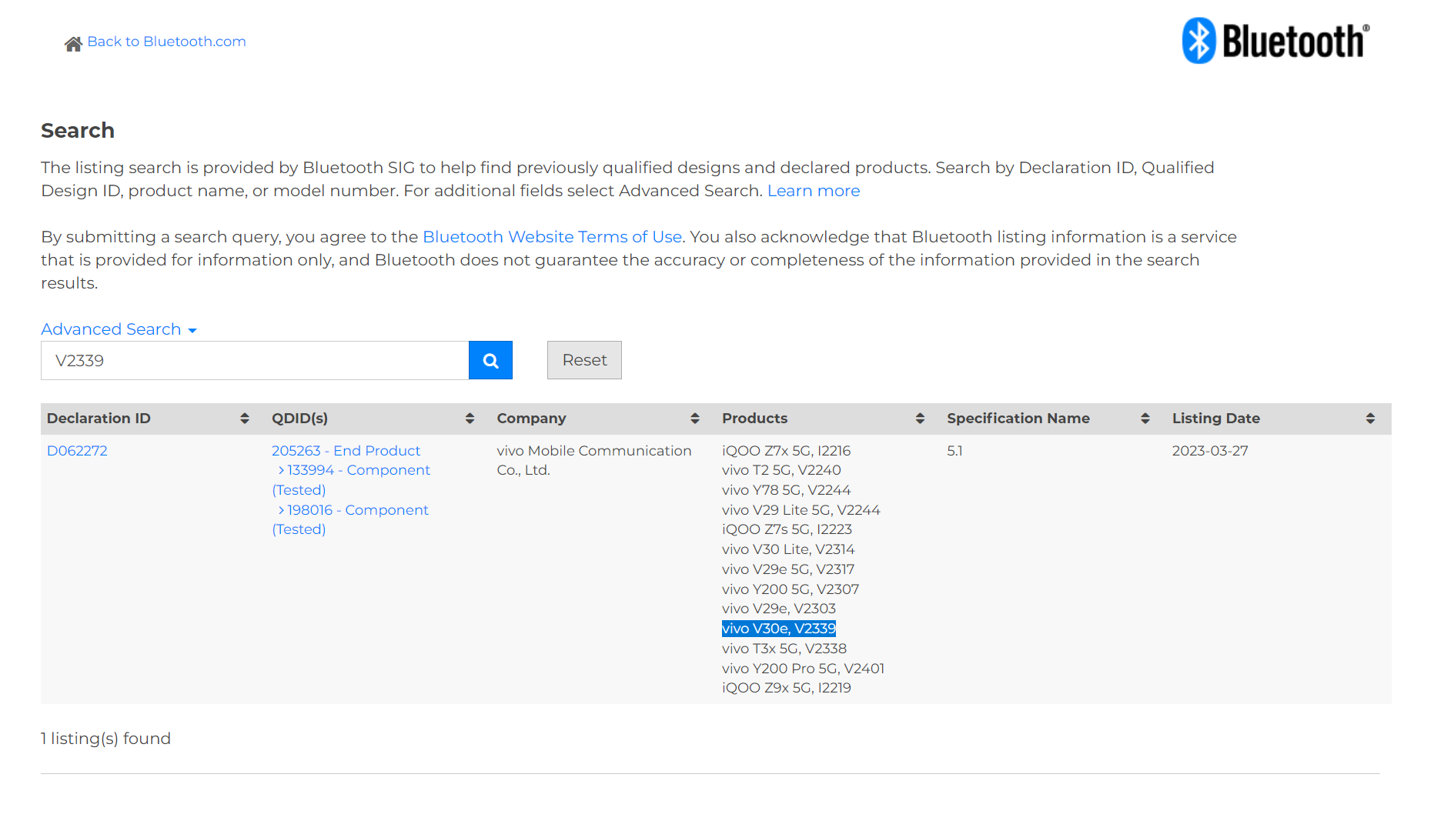Click the Specification Name header text
1434x831 pixels.
(x=1018, y=419)
